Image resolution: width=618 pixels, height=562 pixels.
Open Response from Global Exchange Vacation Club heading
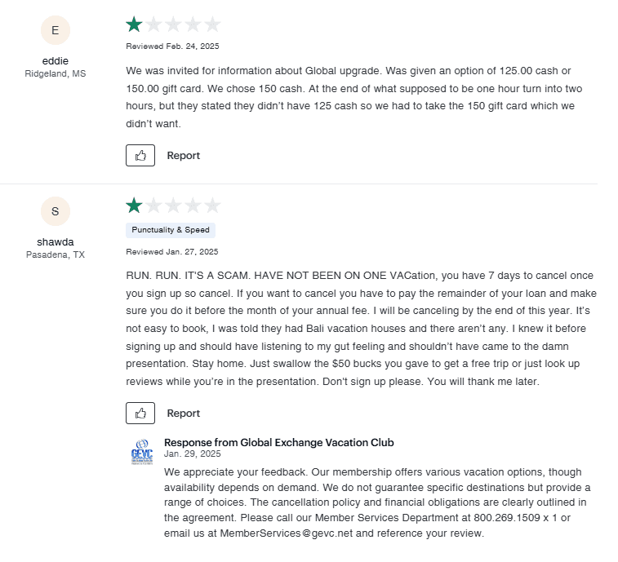(x=279, y=442)
